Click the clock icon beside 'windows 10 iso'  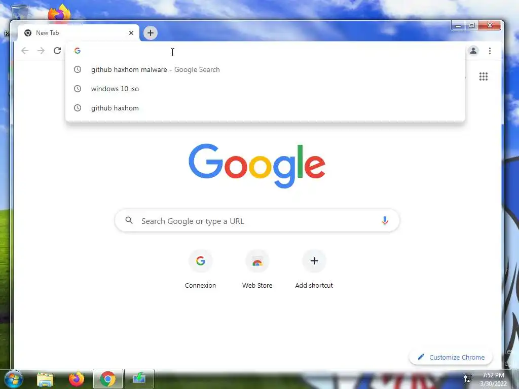78,89
